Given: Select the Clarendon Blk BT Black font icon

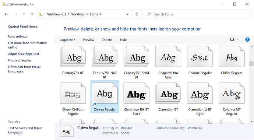Looking at the screenshot, I should pyautogui.click(x=137, y=93).
